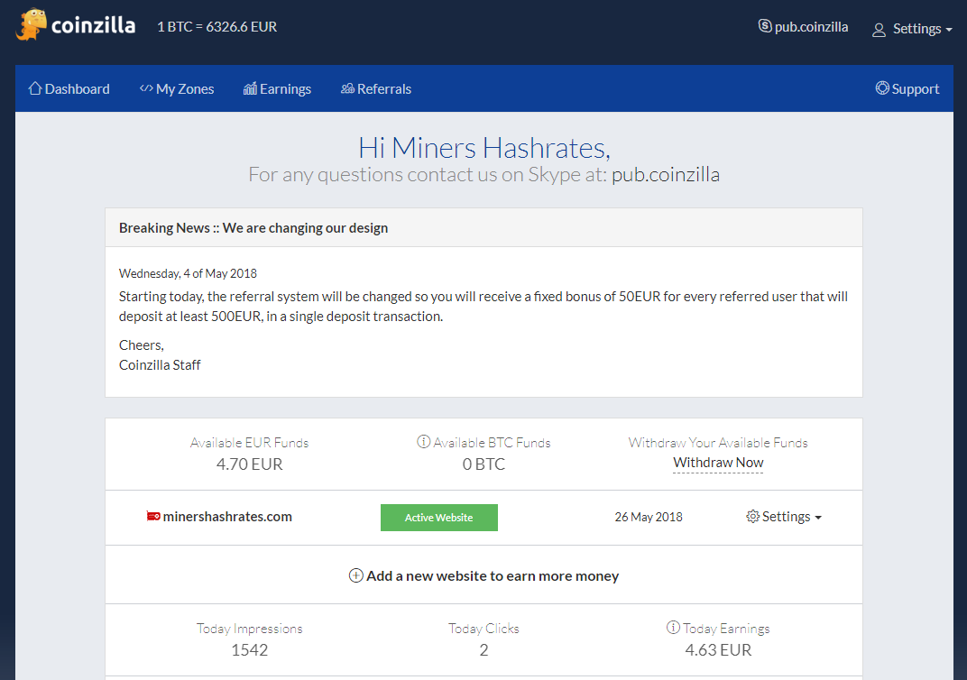Click the user profile icon in header
The image size is (967, 680).
point(879,30)
